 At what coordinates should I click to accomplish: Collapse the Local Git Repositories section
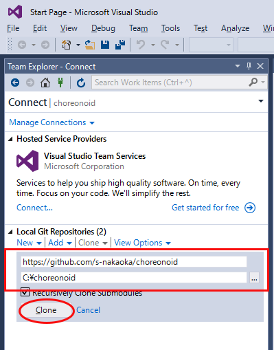click(x=10, y=232)
